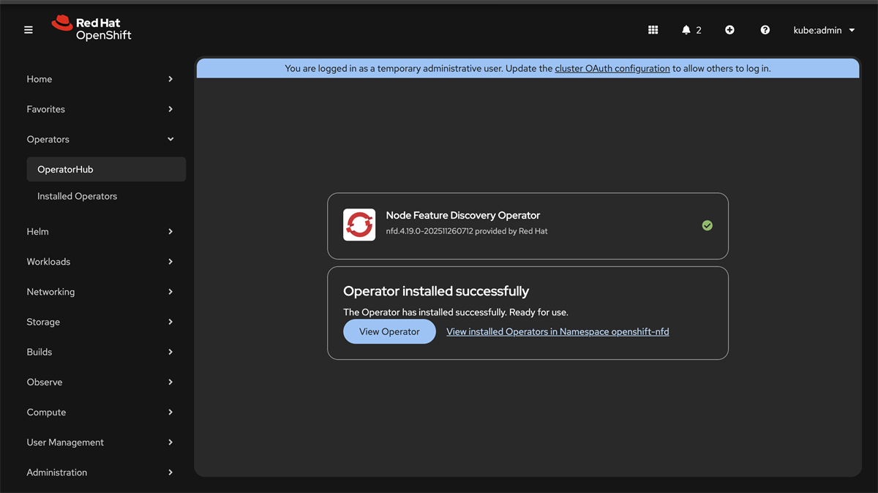Expand the Helm navigation section
The height and width of the screenshot is (493, 878).
coord(100,231)
